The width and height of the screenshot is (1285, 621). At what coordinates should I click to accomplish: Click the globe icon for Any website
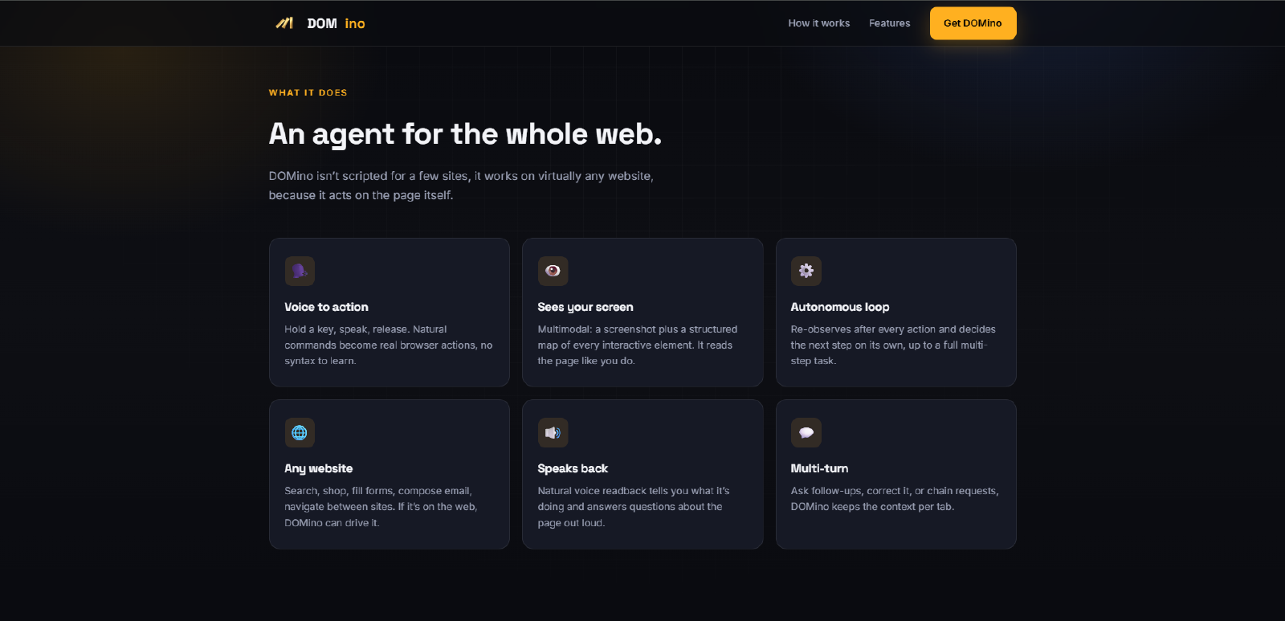click(300, 432)
